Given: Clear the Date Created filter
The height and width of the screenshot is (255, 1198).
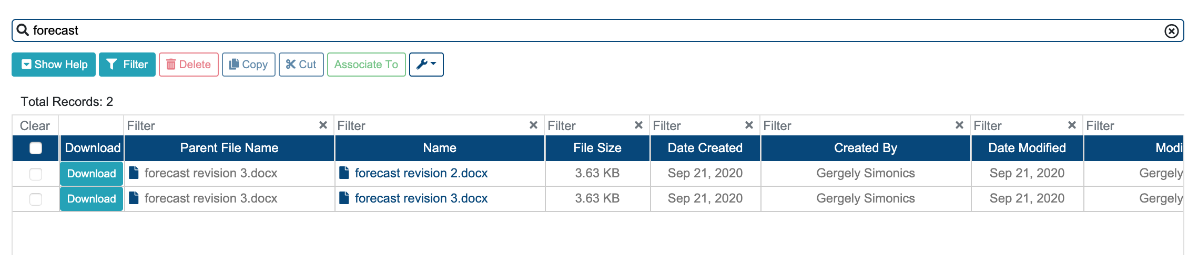Looking at the screenshot, I should (x=749, y=125).
